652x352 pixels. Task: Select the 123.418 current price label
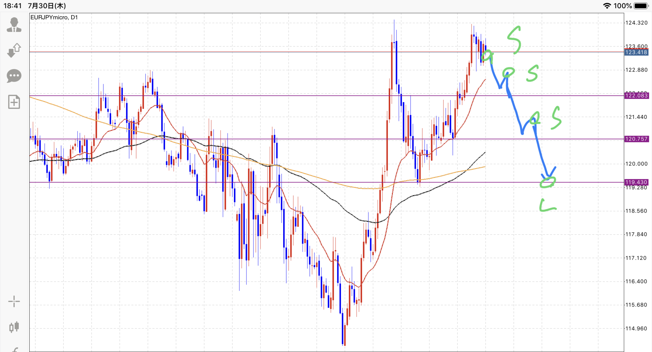pyautogui.click(x=636, y=52)
